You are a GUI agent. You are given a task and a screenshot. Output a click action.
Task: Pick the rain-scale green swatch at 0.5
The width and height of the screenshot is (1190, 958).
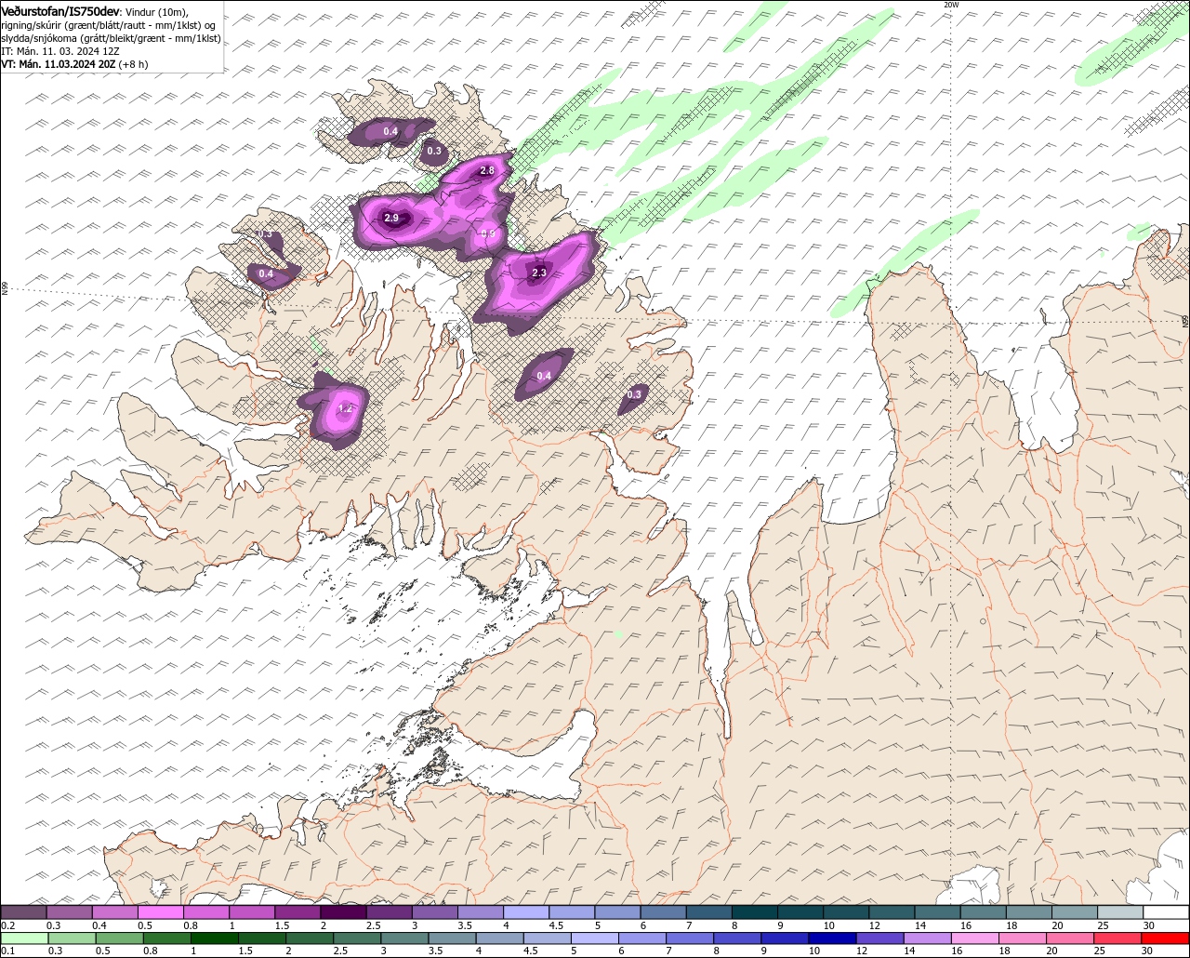(120, 938)
